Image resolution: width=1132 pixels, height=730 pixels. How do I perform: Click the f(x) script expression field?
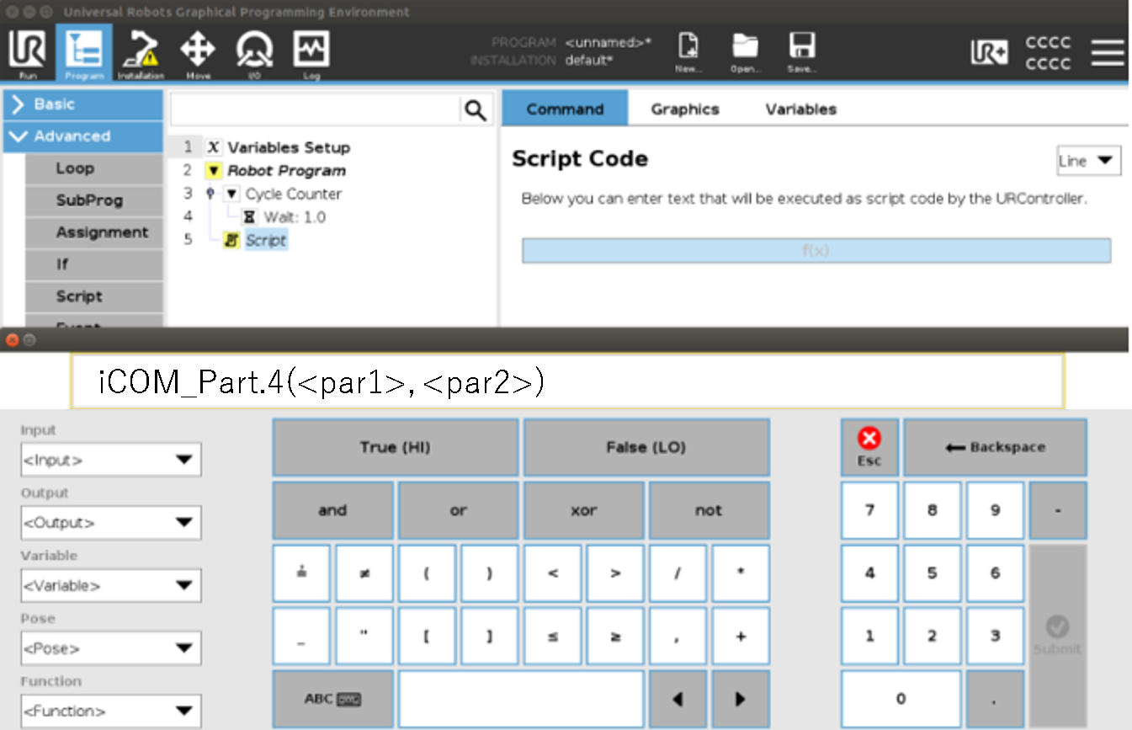click(816, 251)
